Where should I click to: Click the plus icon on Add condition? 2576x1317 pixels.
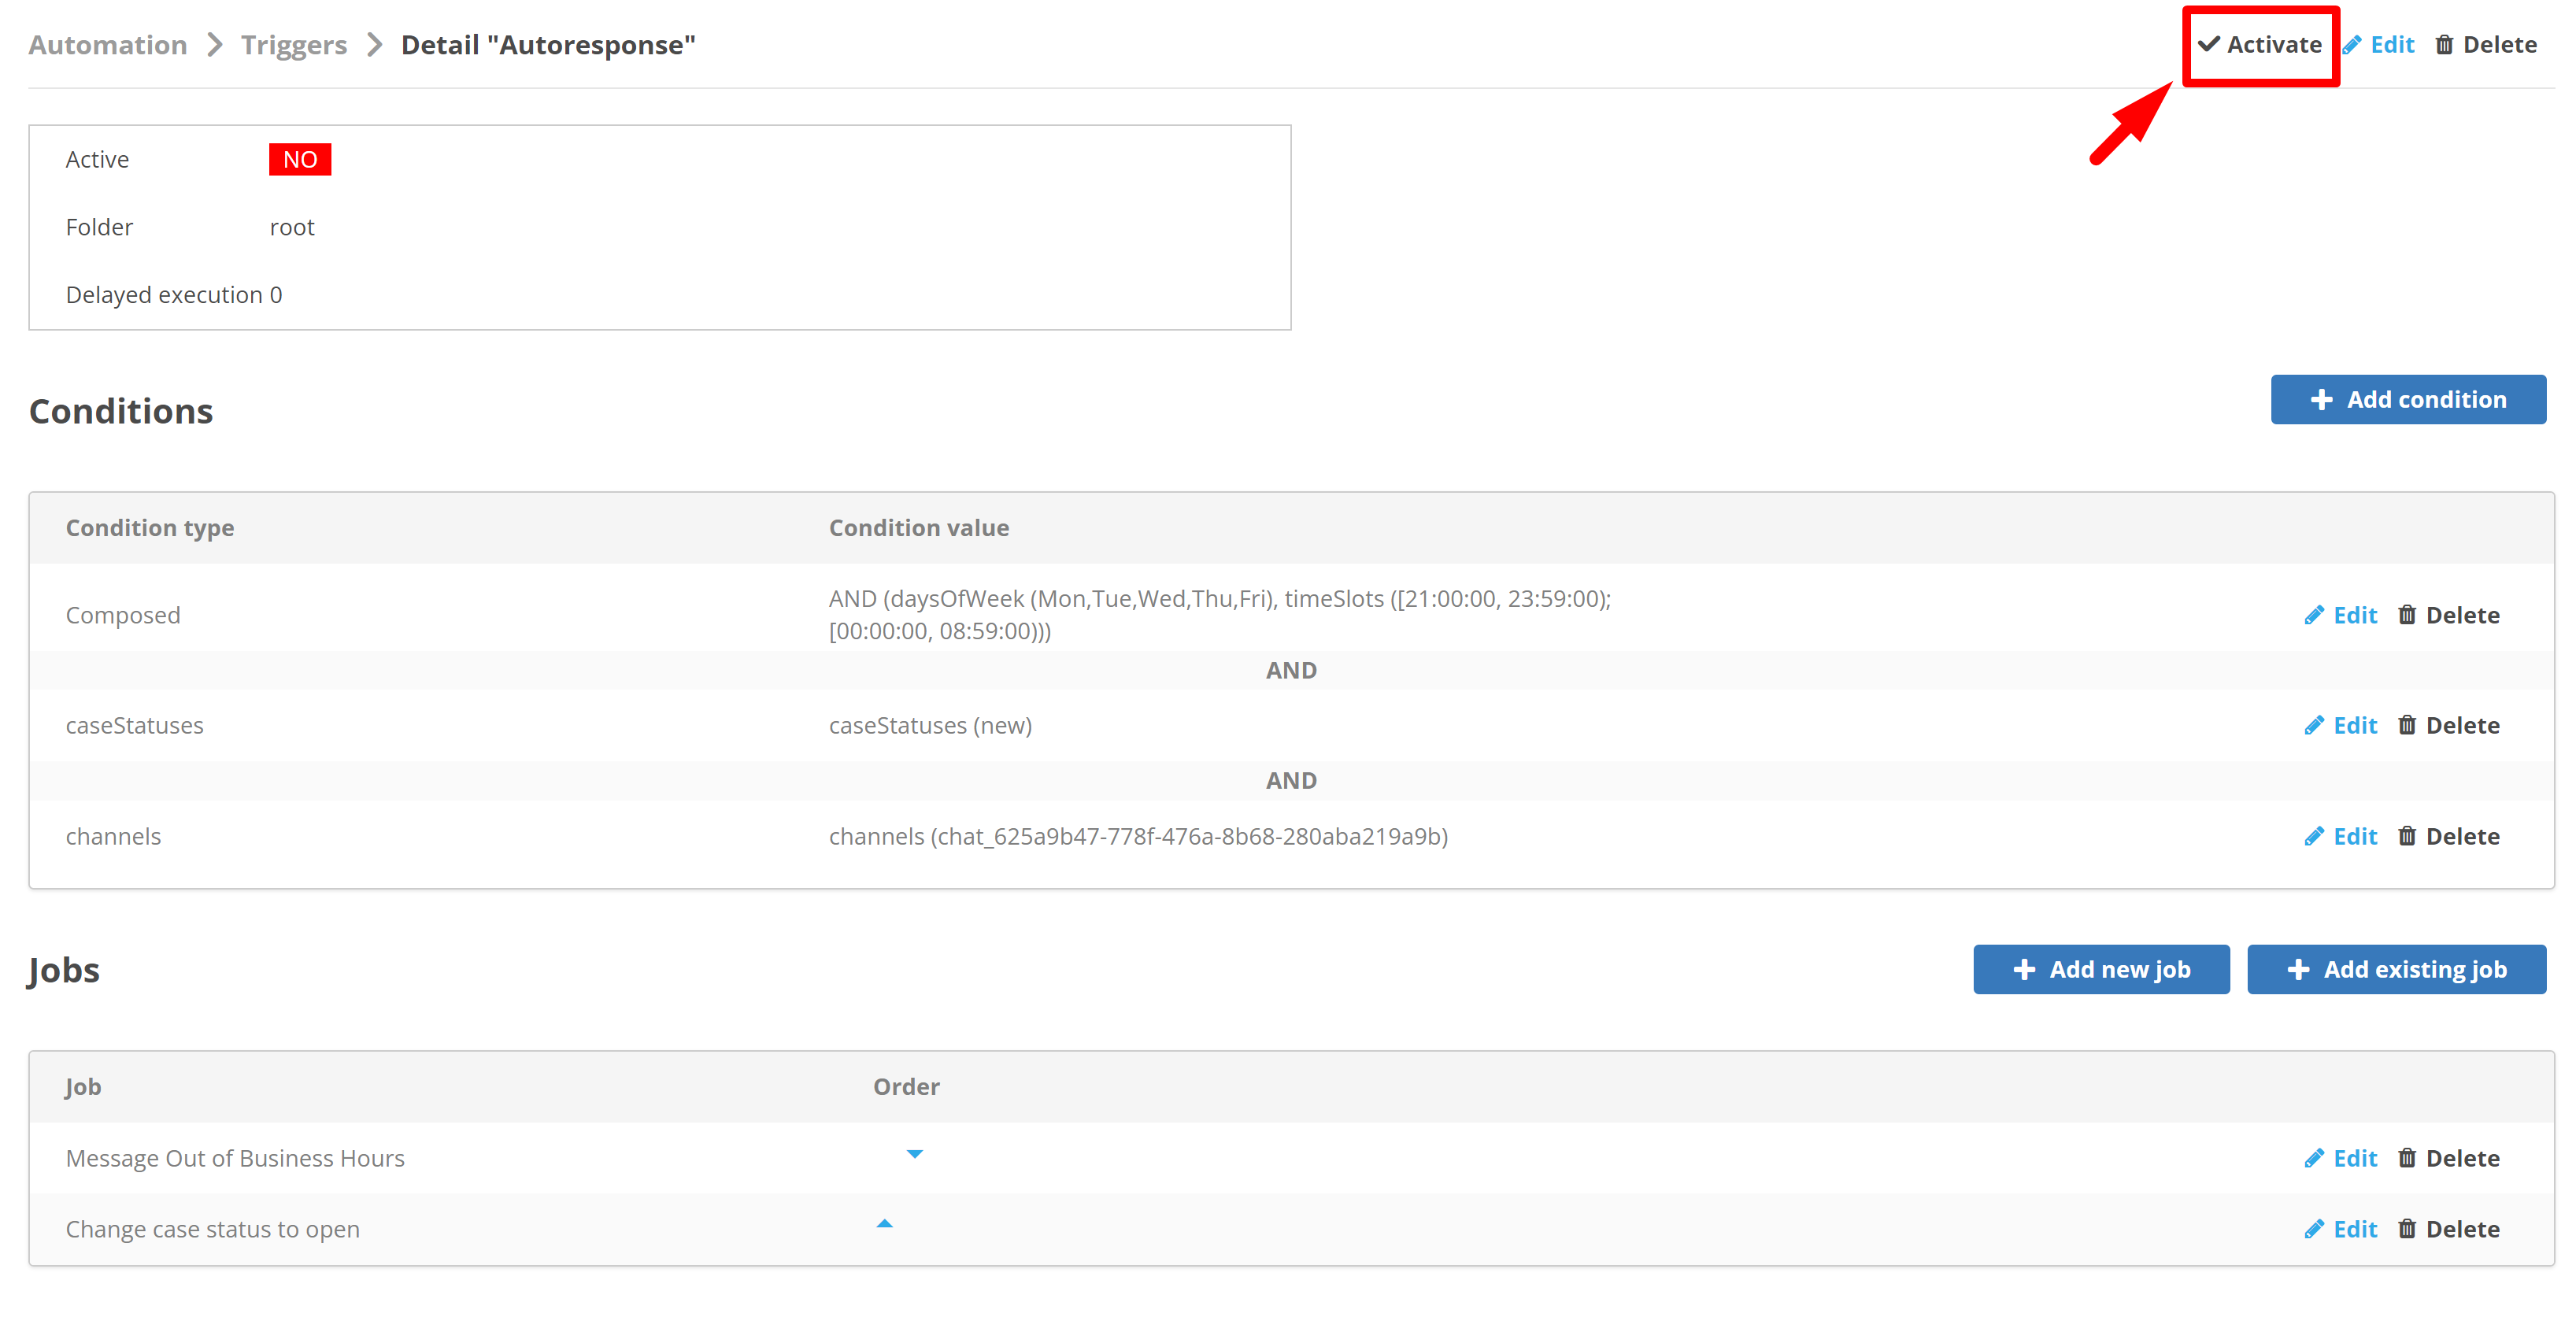(x=2321, y=400)
